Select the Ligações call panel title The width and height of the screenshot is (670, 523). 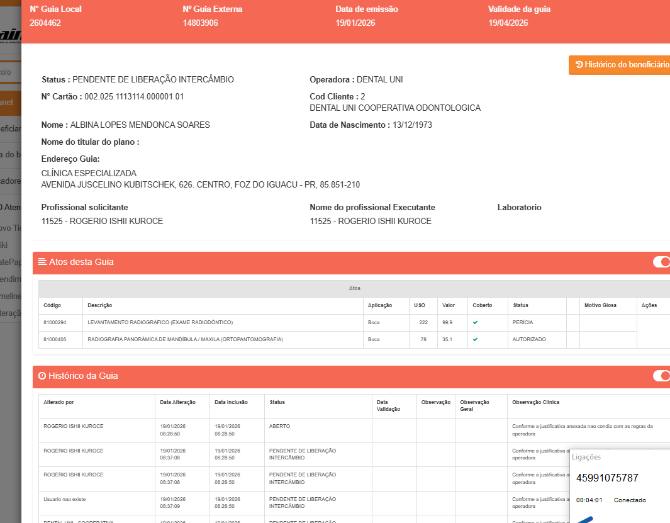click(586, 458)
